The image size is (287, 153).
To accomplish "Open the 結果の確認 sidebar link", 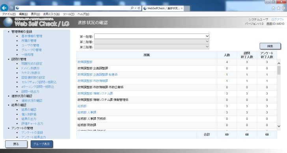I will pyautogui.click(x=29, y=110).
